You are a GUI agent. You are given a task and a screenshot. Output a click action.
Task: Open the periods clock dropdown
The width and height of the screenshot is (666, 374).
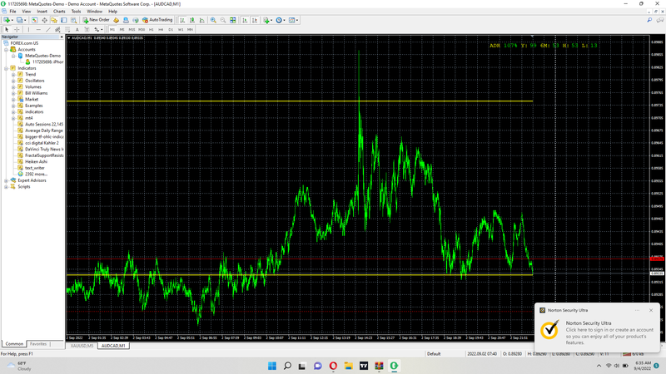[x=281, y=20]
